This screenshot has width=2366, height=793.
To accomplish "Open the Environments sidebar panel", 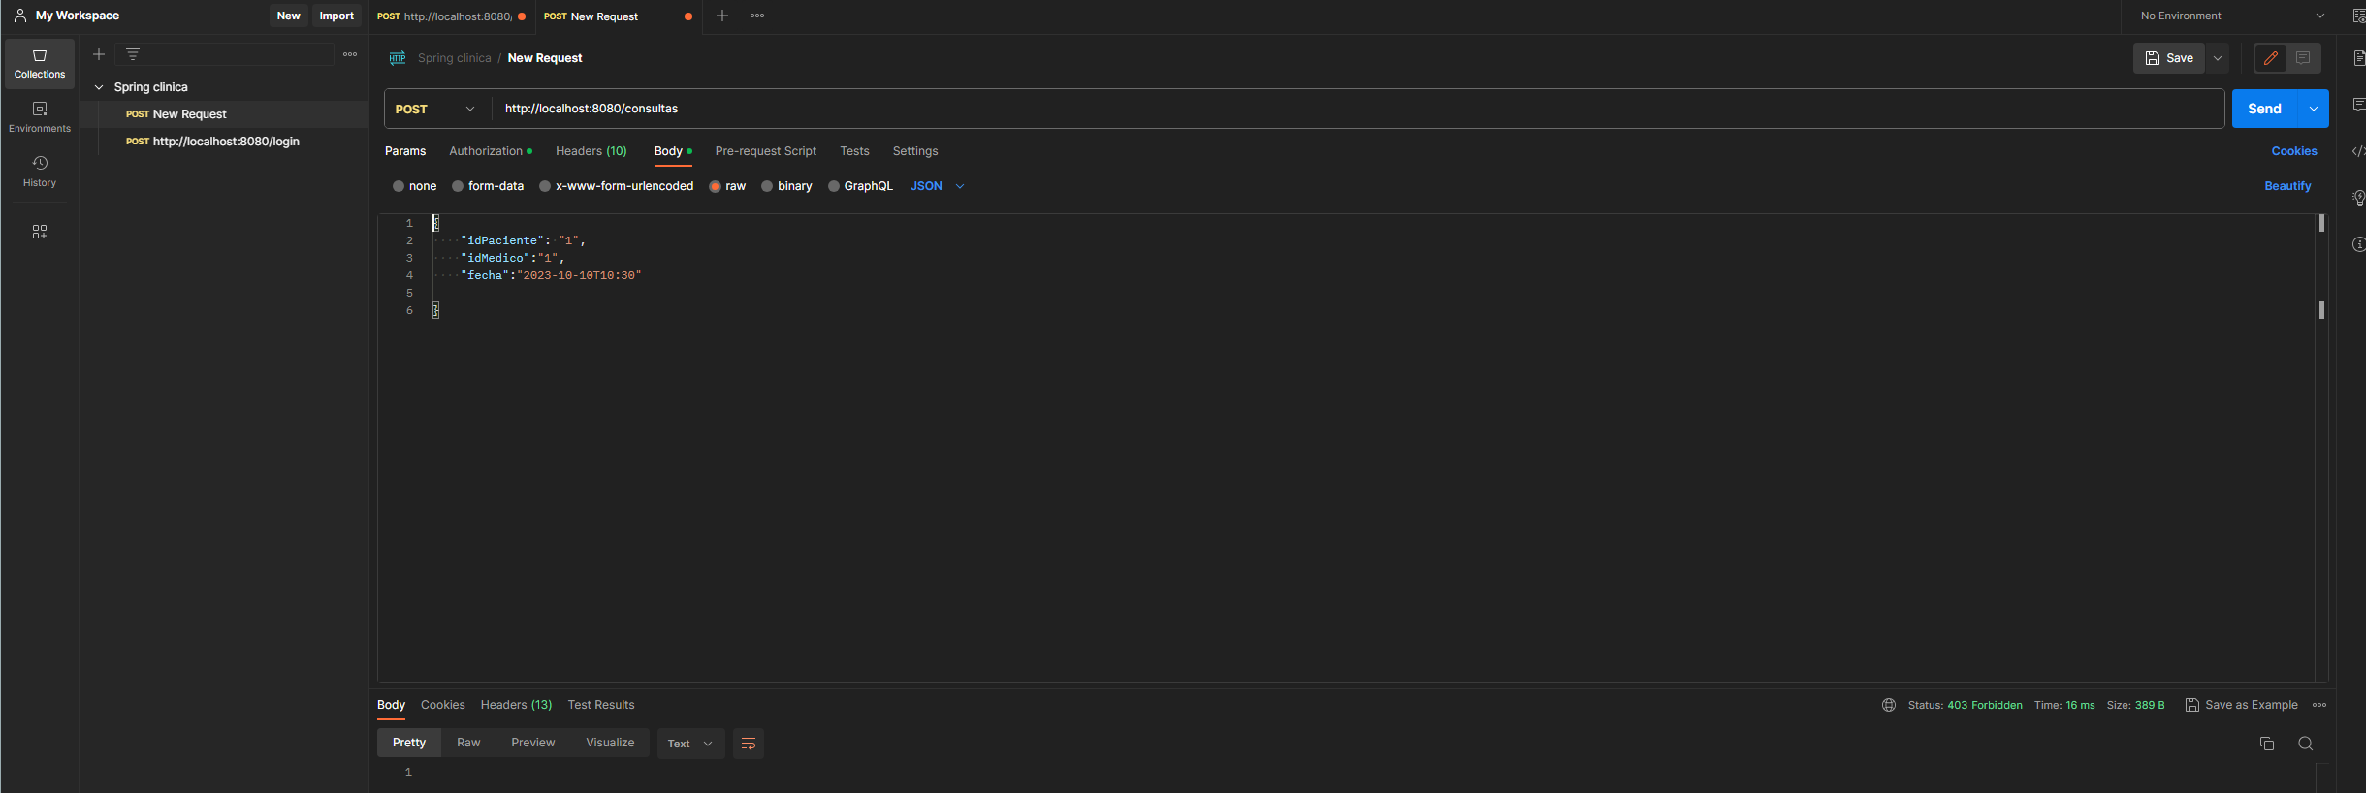I will click(x=40, y=117).
